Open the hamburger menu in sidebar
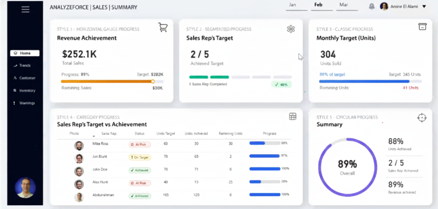Image resolution: width=438 pixels, height=209 pixels. point(25,9)
